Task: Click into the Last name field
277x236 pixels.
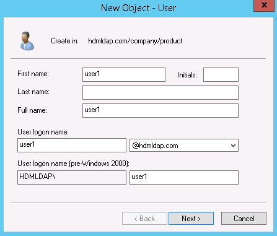Action: (x=160, y=92)
